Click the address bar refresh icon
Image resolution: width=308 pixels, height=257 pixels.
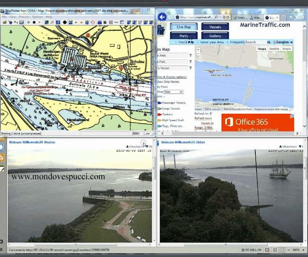228,18
